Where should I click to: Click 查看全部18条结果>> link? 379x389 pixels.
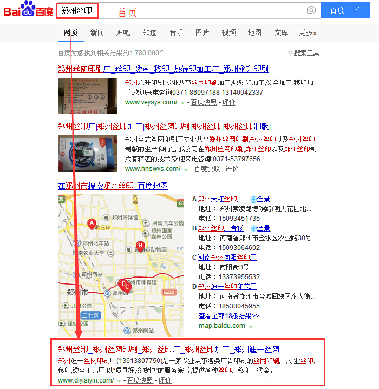(229, 316)
